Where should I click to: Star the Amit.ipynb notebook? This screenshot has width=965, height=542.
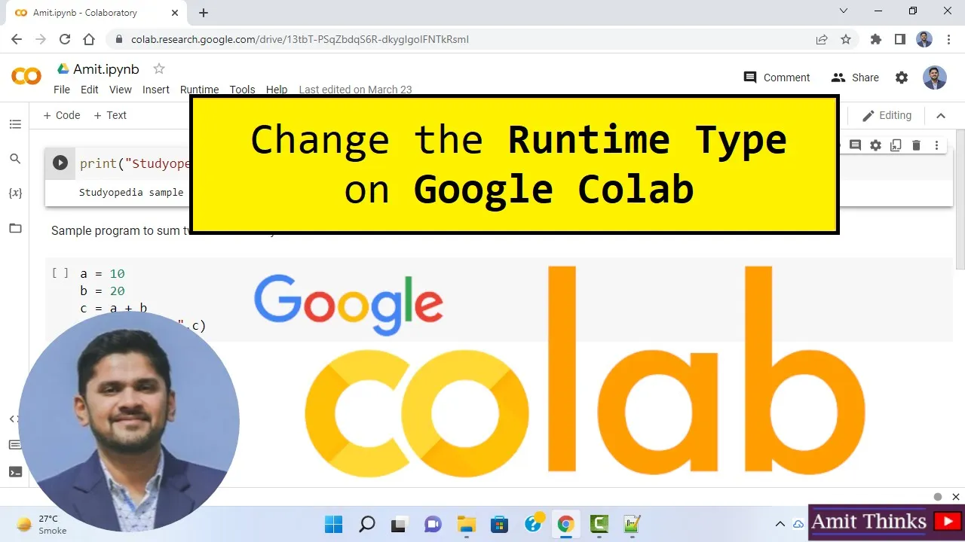coord(159,69)
